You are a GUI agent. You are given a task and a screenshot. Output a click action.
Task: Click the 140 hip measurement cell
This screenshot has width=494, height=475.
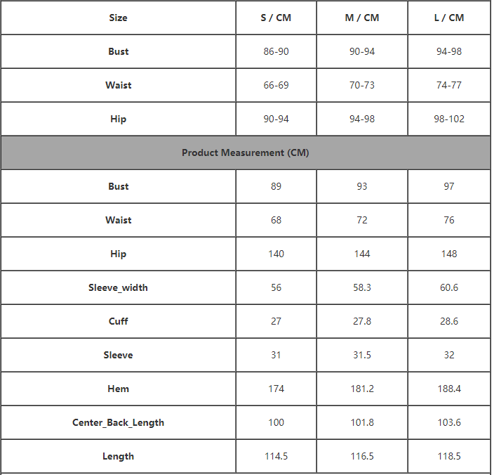point(276,254)
